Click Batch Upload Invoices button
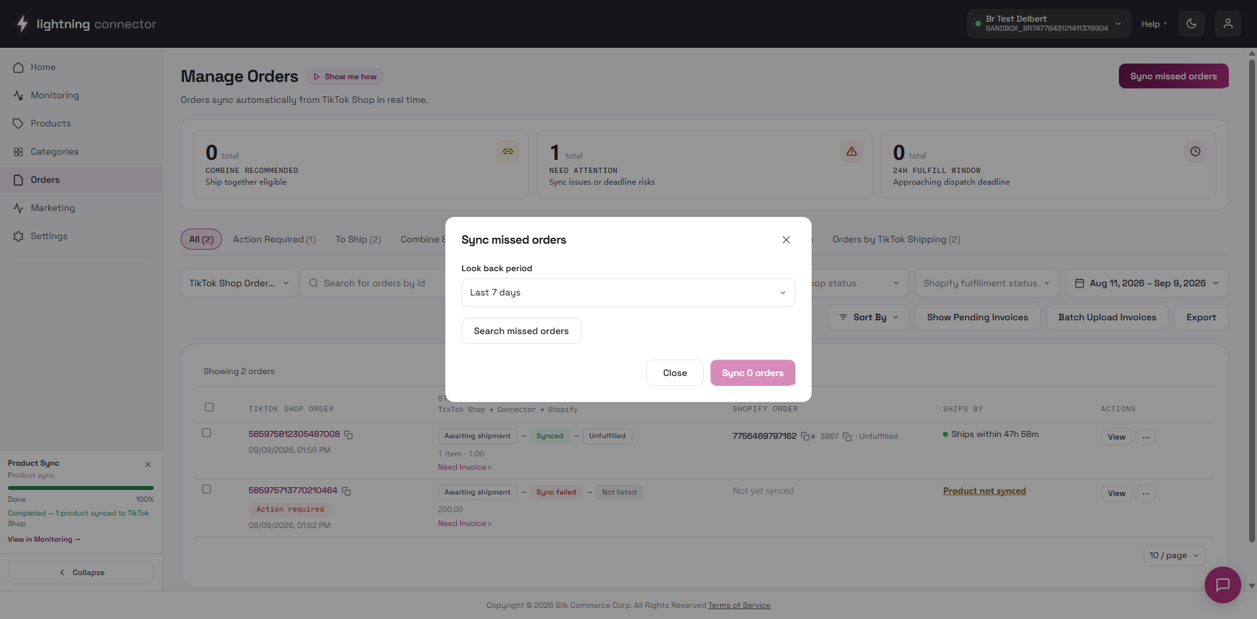 1107,317
